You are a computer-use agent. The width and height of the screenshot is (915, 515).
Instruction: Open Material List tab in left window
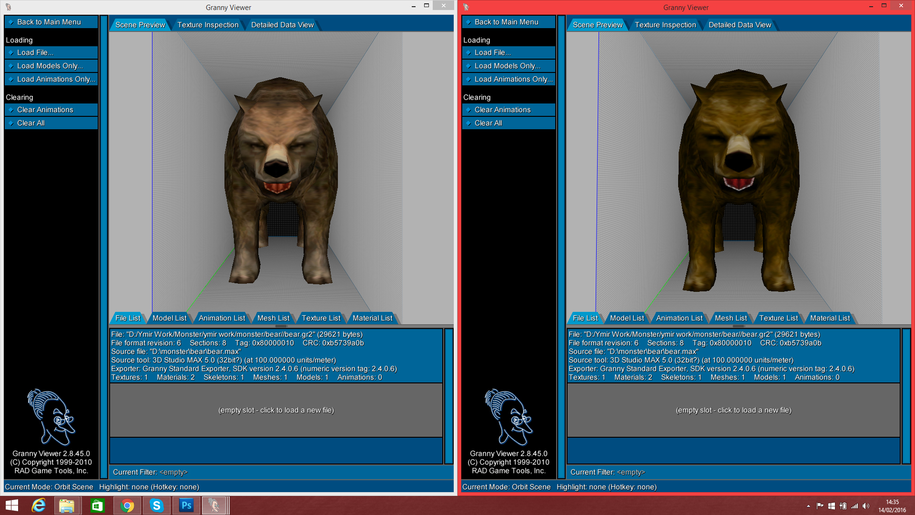tap(373, 318)
